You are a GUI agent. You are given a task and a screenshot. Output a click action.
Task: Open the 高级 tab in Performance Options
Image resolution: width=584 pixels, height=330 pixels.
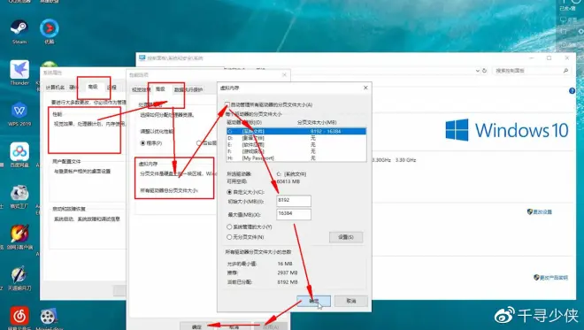click(x=160, y=89)
